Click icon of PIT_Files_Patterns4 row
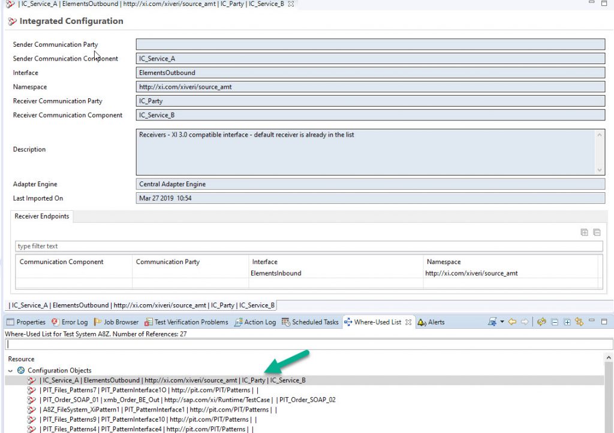Image resolution: width=614 pixels, height=433 pixels. 32,429
